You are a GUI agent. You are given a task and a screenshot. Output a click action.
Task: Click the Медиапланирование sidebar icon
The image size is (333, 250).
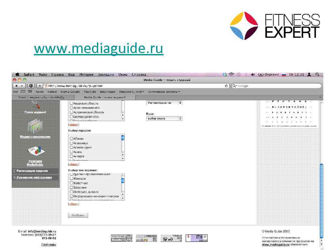point(35,126)
